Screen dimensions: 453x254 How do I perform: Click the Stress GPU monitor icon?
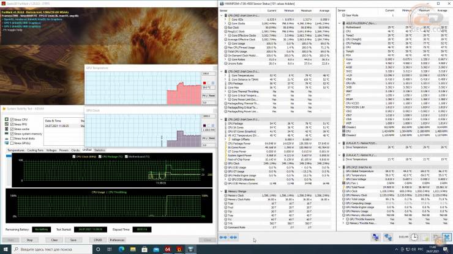point(7,143)
